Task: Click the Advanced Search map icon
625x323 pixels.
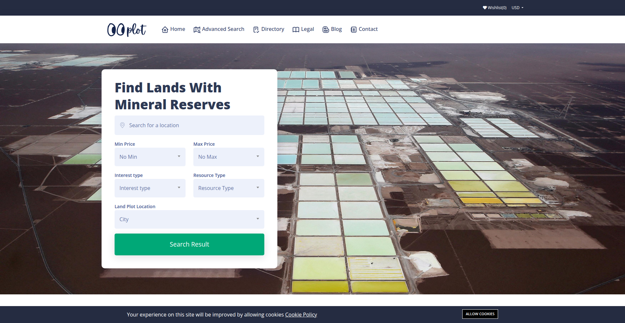Action: [x=197, y=30]
